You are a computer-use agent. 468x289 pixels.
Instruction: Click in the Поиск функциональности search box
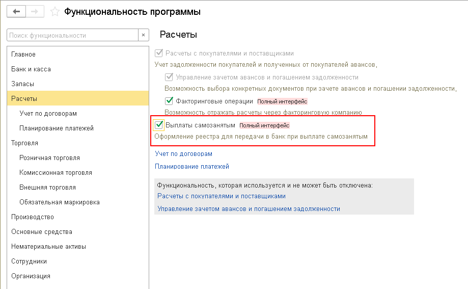(72, 35)
